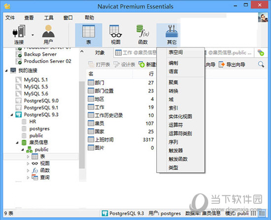The image size is (271, 220).
Task: Click the 新建 table button
Action: click(x=148, y=65)
